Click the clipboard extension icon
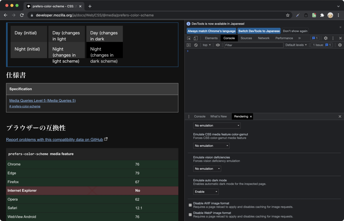 coord(306,15)
